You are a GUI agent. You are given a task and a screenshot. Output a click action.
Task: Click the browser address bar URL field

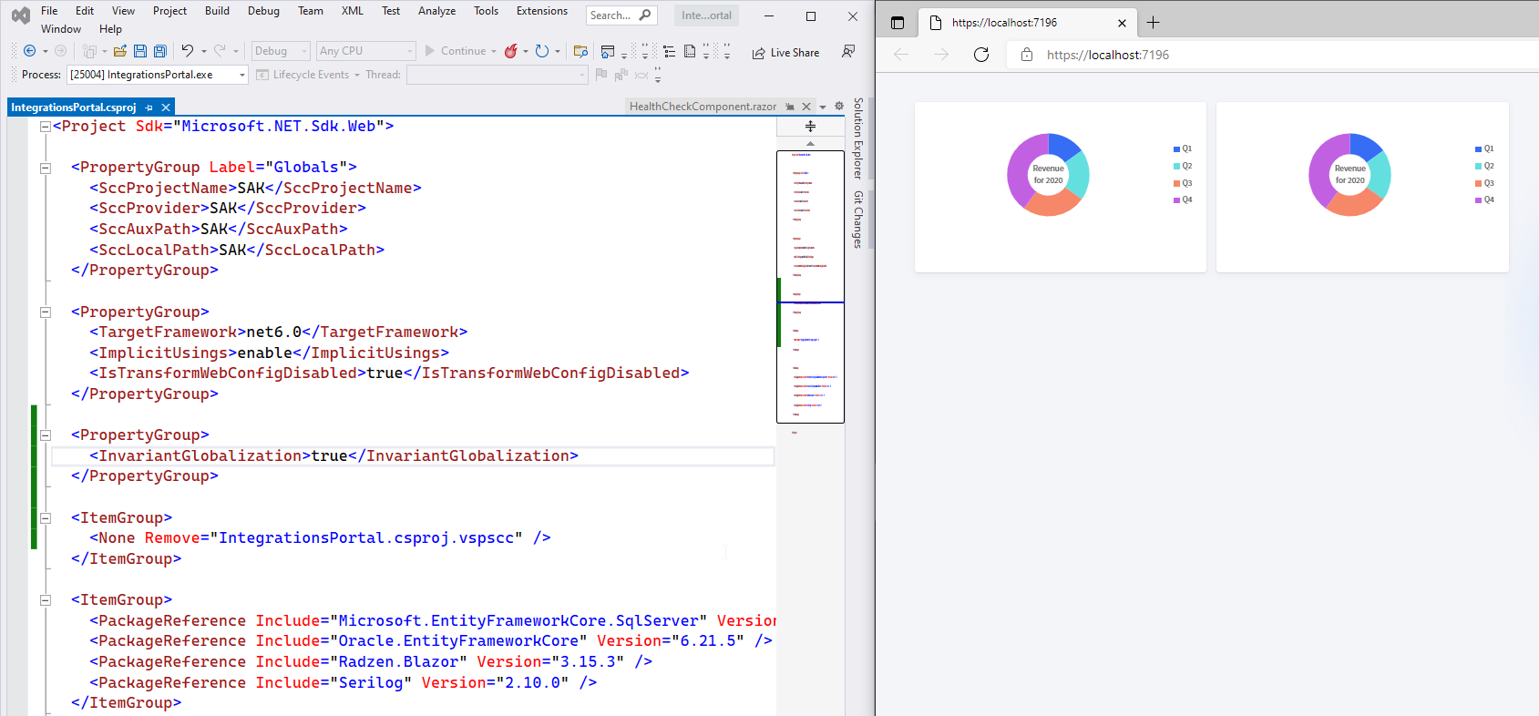1271,55
